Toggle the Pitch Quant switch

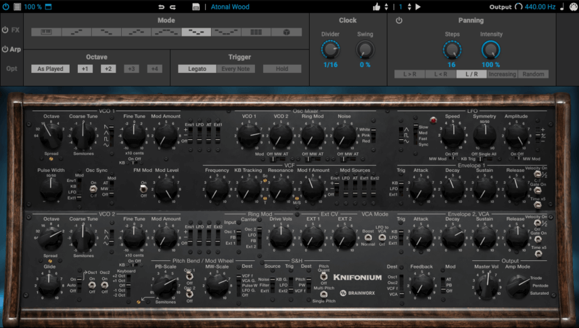(323, 277)
